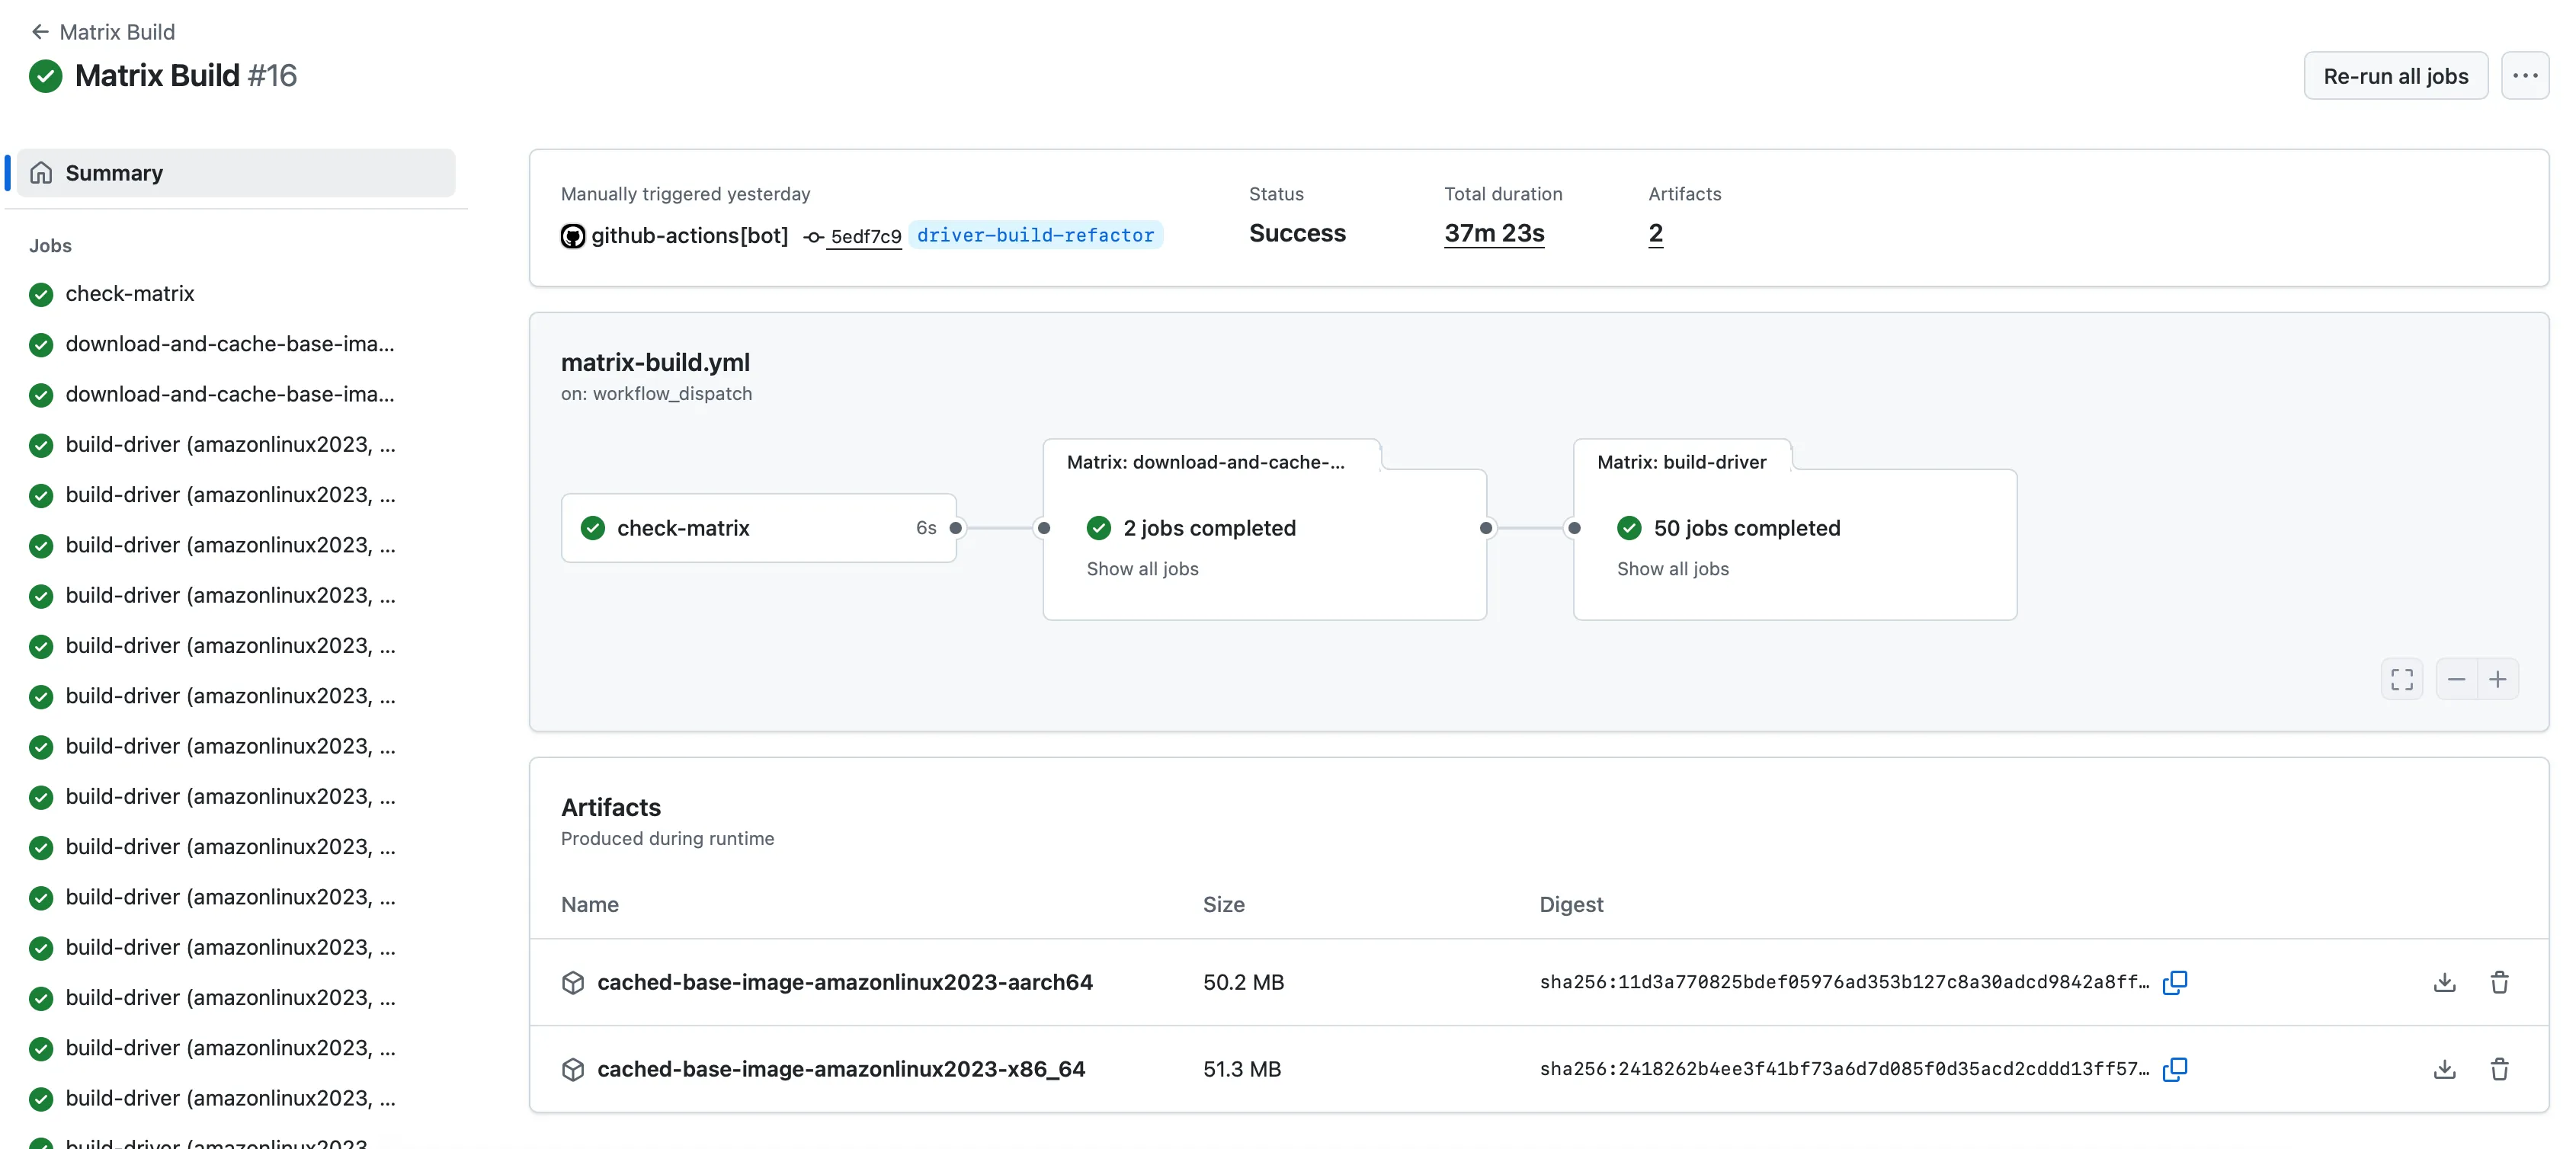Enter fullscreen view of the workflow graph
The image size is (2576, 1149).
click(2402, 679)
